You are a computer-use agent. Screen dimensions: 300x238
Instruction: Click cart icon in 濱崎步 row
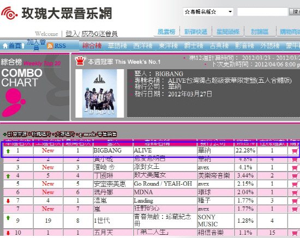295,168
